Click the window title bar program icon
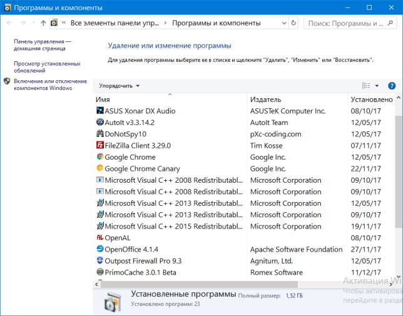 [x=8, y=8]
